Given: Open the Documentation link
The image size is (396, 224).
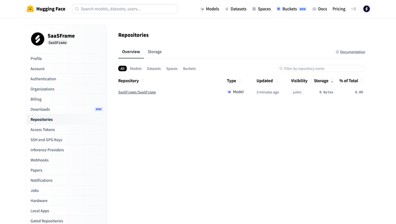Looking at the screenshot, I should [353, 52].
